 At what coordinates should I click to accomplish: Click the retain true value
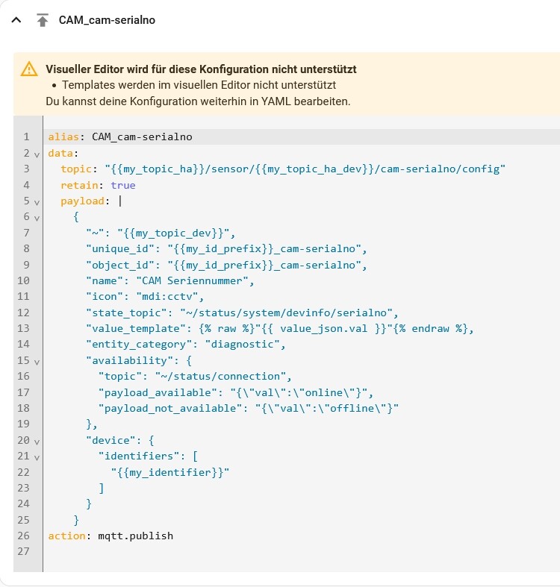point(123,185)
